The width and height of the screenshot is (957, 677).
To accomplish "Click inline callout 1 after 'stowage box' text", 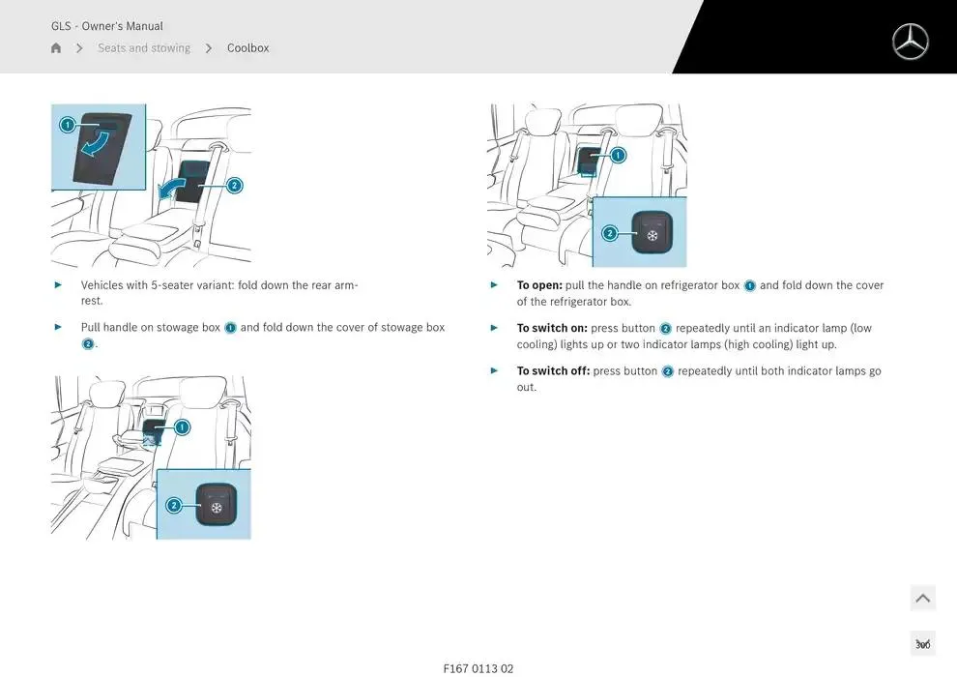I will [230, 328].
